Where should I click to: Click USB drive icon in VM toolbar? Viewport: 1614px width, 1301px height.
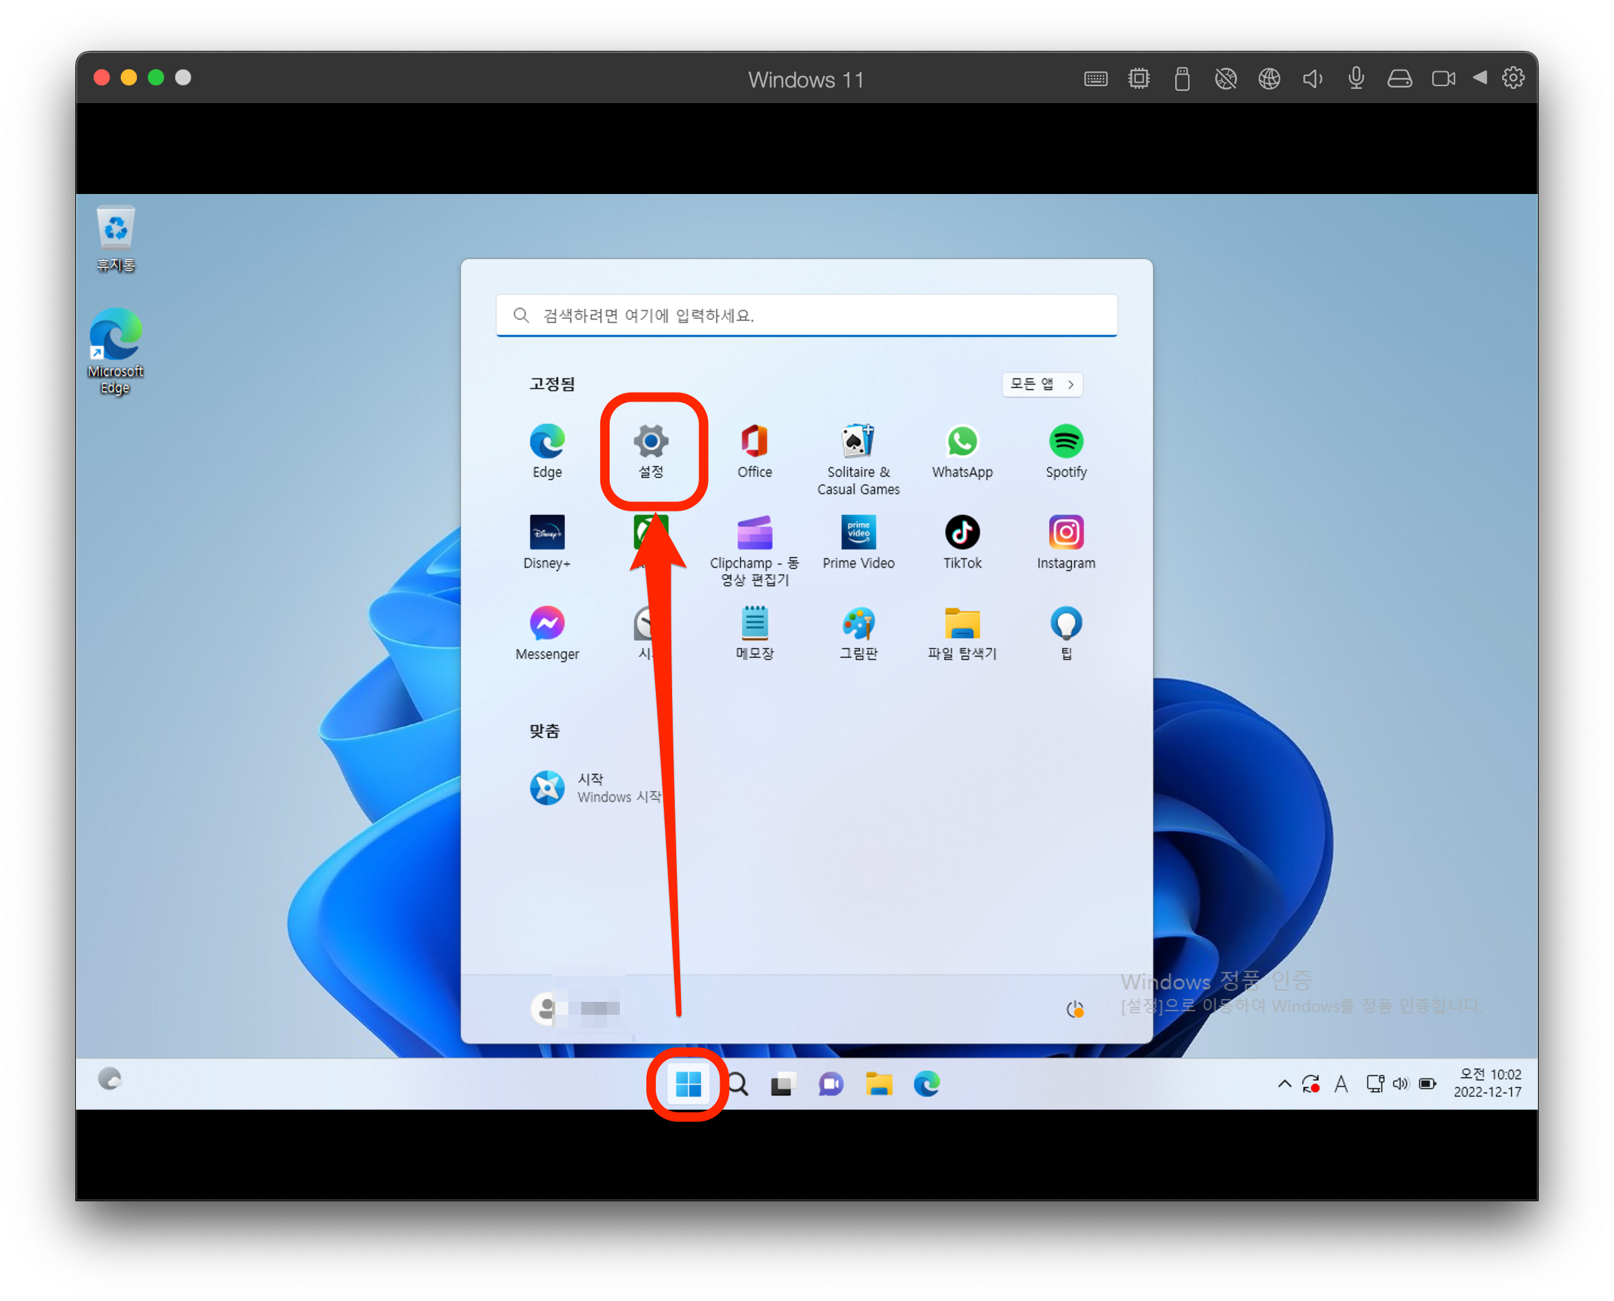pos(1183,79)
